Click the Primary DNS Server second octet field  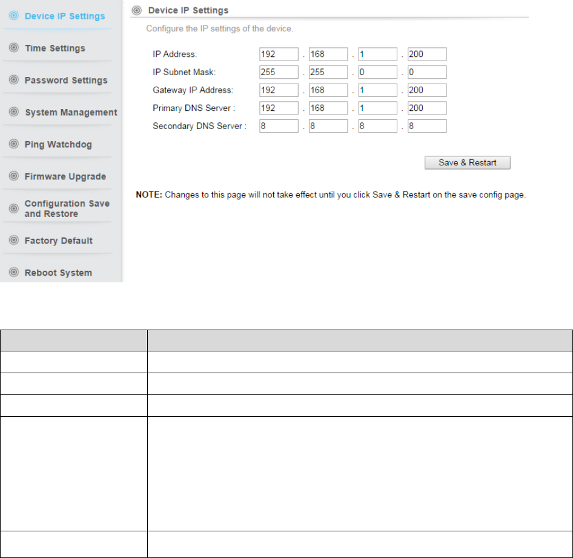click(x=328, y=108)
